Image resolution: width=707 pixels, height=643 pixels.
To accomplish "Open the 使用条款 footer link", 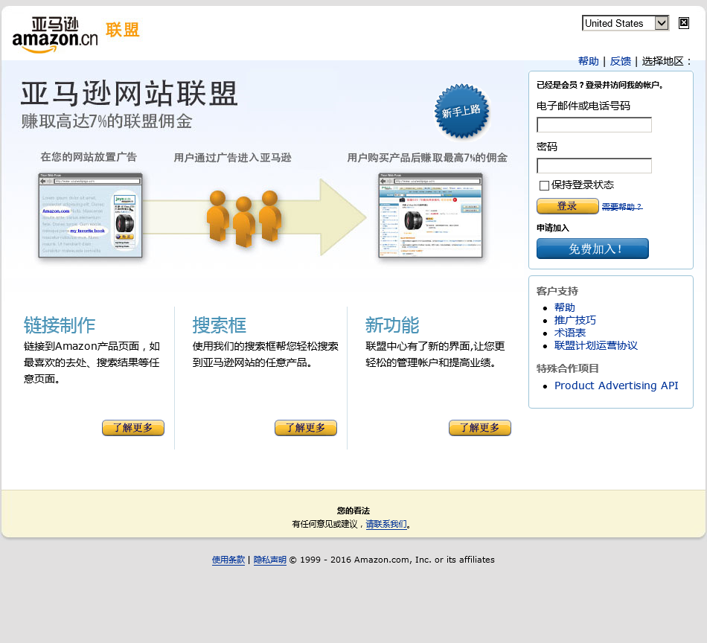I will pyautogui.click(x=228, y=560).
